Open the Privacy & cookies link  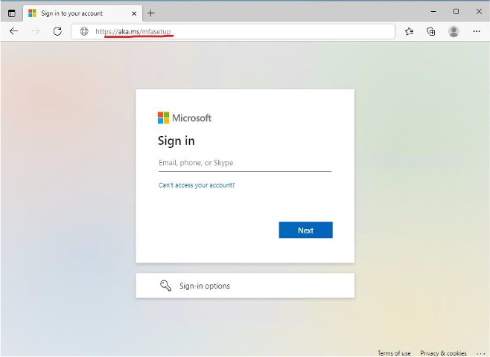[x=443, y=353]
